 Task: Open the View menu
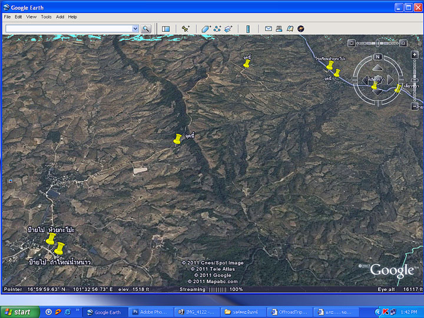[x=31, y=17]
